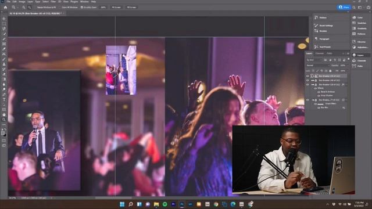Toggle visibility of the layer Effects group
The width and height of the screenshot is (372, 209).
click(x=315, y=88)
